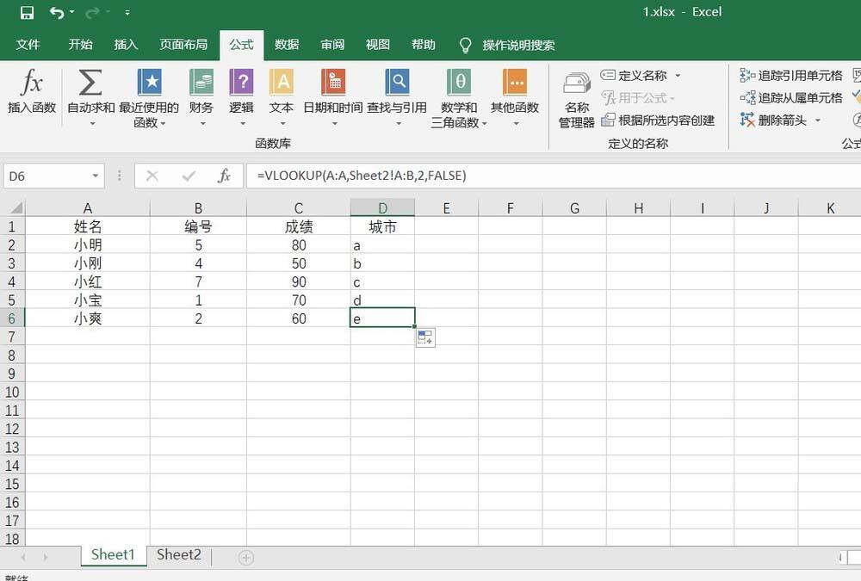861x581 pixels.
Task: Click the 城市 header cell
Action: click(382, 226)
